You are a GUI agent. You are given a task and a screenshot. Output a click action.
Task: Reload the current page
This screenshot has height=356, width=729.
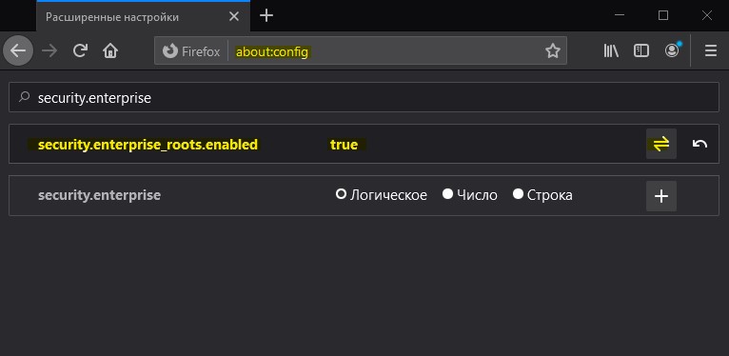[x=81, y=50]
